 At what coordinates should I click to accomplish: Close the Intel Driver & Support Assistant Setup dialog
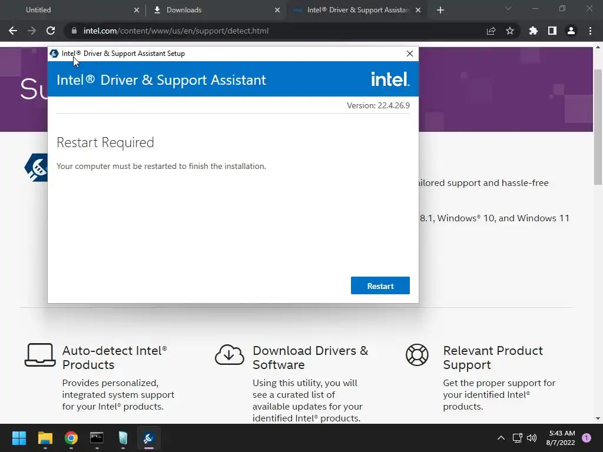tap(410, 54)
